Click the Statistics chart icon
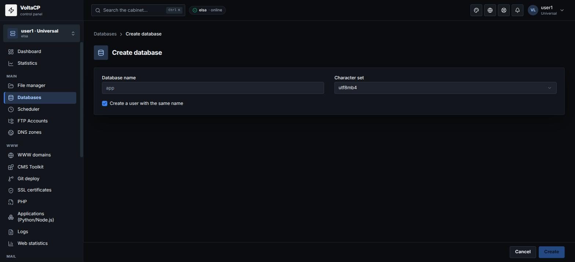The height and width of the screenshot is (262, 575). pyautogui.click(x=11, y=63)
